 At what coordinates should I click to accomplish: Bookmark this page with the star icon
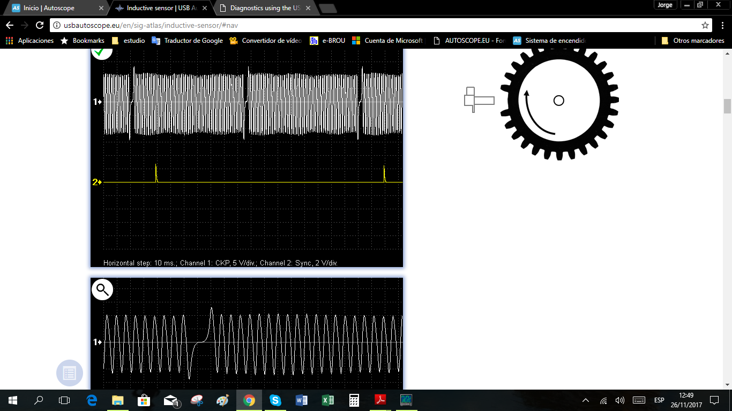coord(705,25)
